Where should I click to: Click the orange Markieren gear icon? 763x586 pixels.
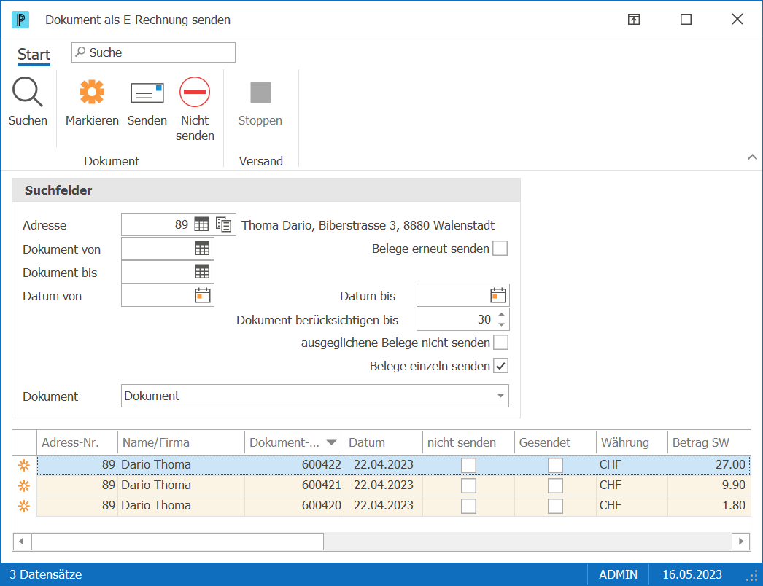click(91, 92)
